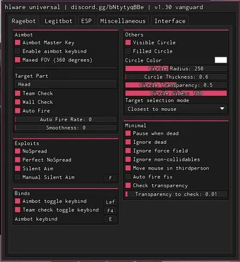The image size is (240, 262).
Task: Uncheck the Wall Check option
Action: click(x=17, y=102)
